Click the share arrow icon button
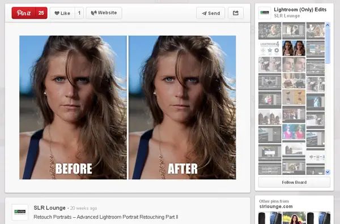Viewport: 340px width, 224px height. 236,13
